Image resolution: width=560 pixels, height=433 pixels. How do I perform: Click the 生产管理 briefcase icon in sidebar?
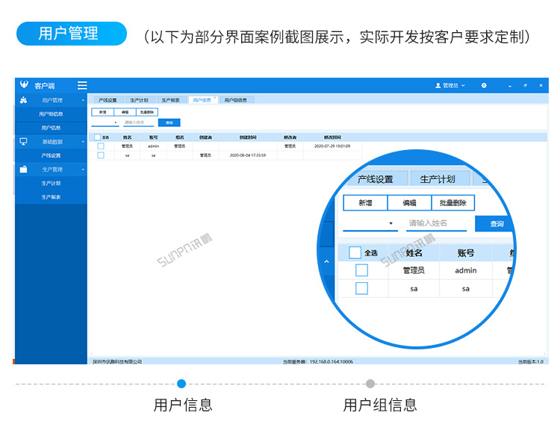point(24,169)
